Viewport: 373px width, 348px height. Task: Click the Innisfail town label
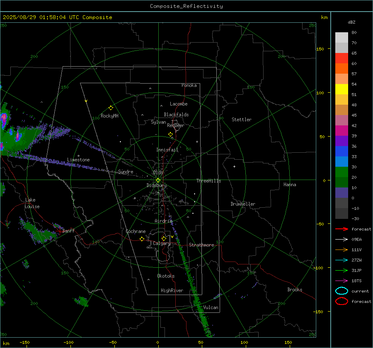(x=167, y=150)
